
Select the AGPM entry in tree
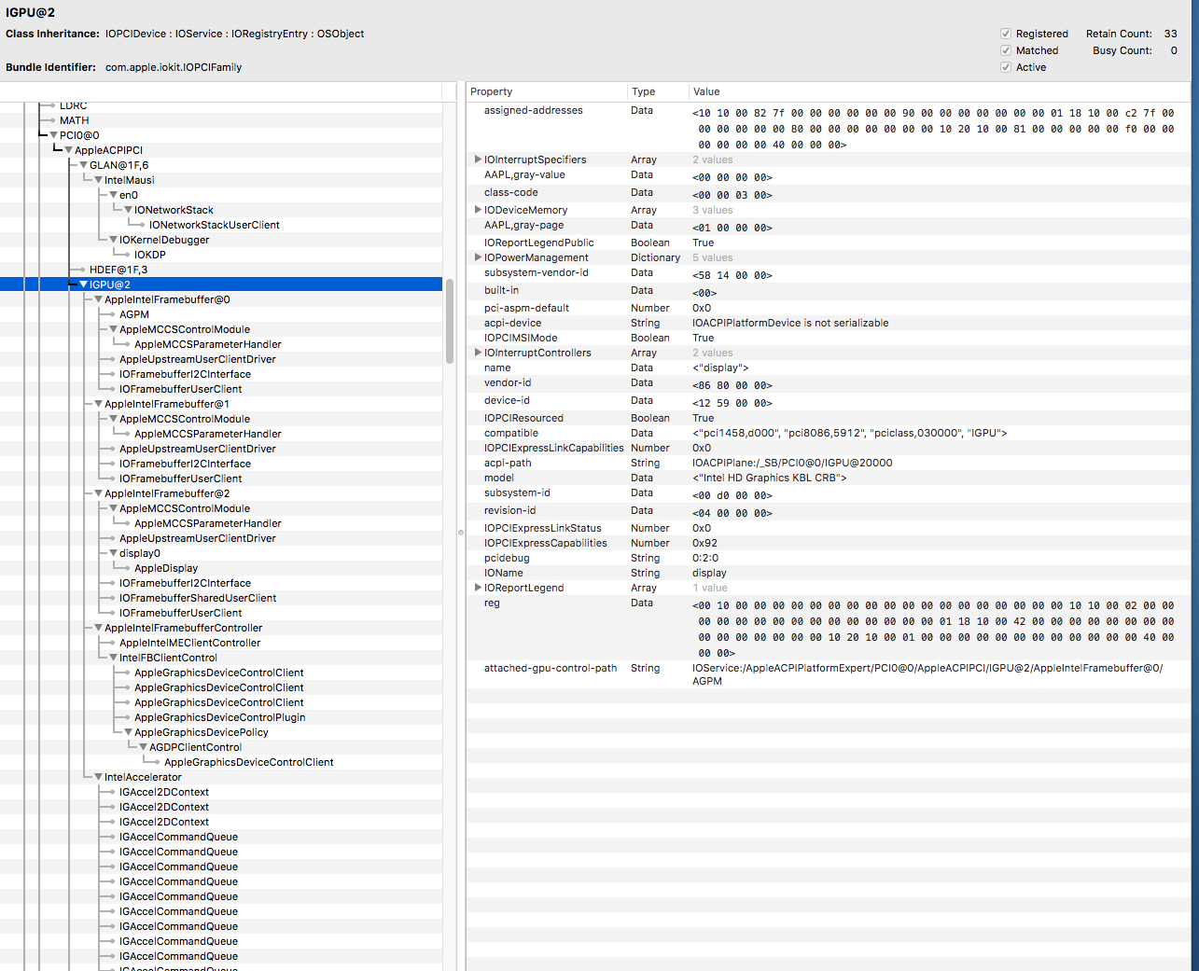pyautogui.click(x=134, y=314)
